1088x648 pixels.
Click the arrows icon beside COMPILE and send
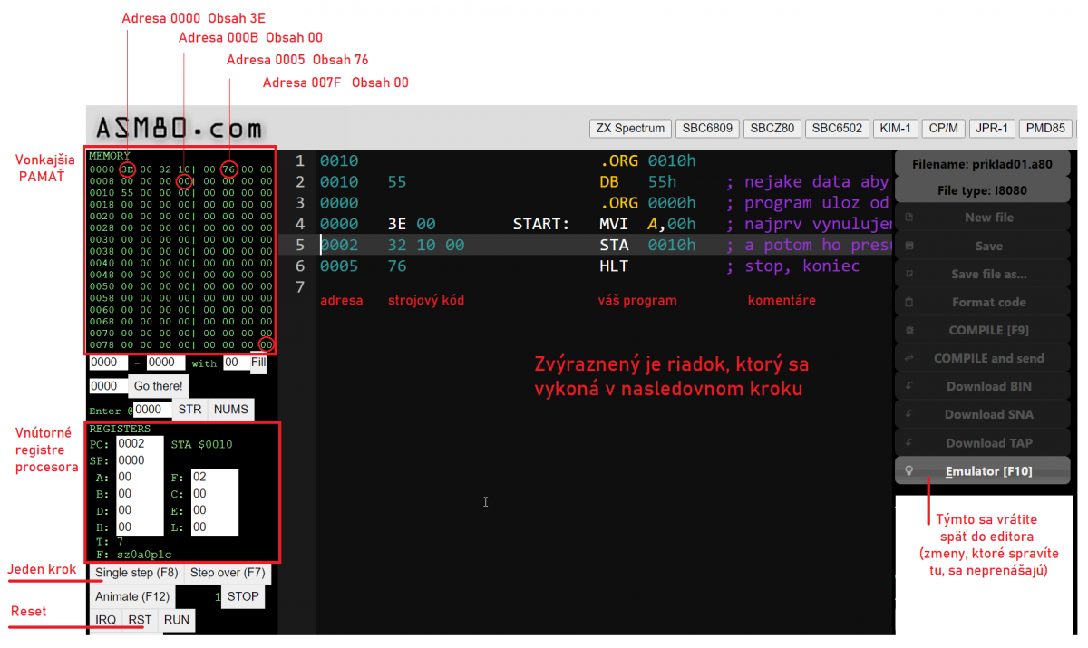point(908,358)
